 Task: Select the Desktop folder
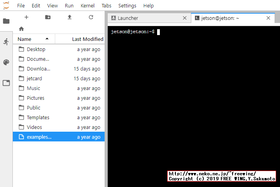point(36,49)
